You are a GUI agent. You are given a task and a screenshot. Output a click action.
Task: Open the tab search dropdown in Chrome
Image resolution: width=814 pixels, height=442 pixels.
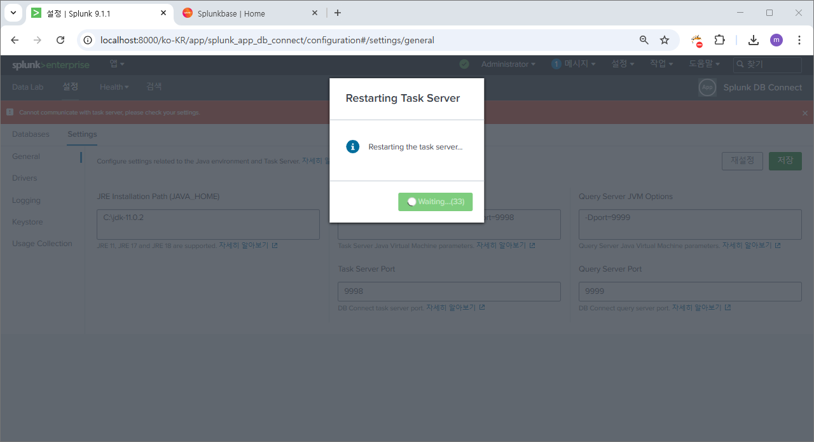pos(13,13)
